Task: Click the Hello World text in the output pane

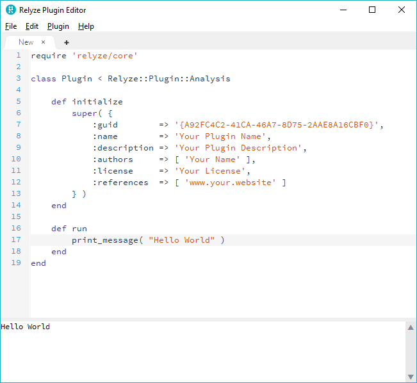Action: coord(26,327)
